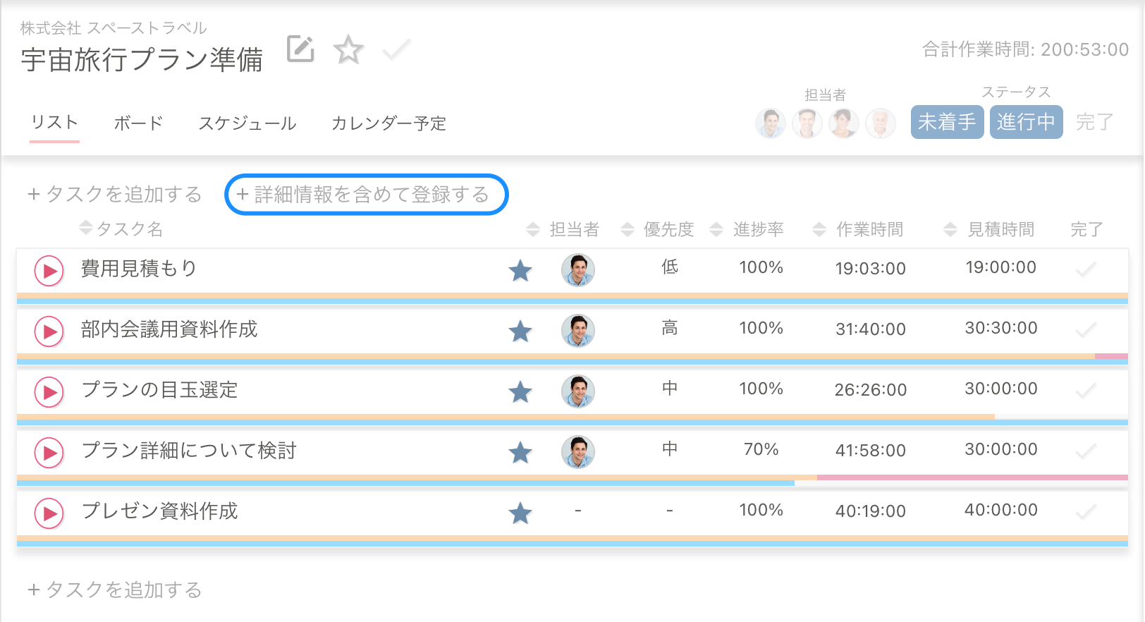Click 詳細情報を含めて登録する button
1145x622 pixels.
point(366,195)
